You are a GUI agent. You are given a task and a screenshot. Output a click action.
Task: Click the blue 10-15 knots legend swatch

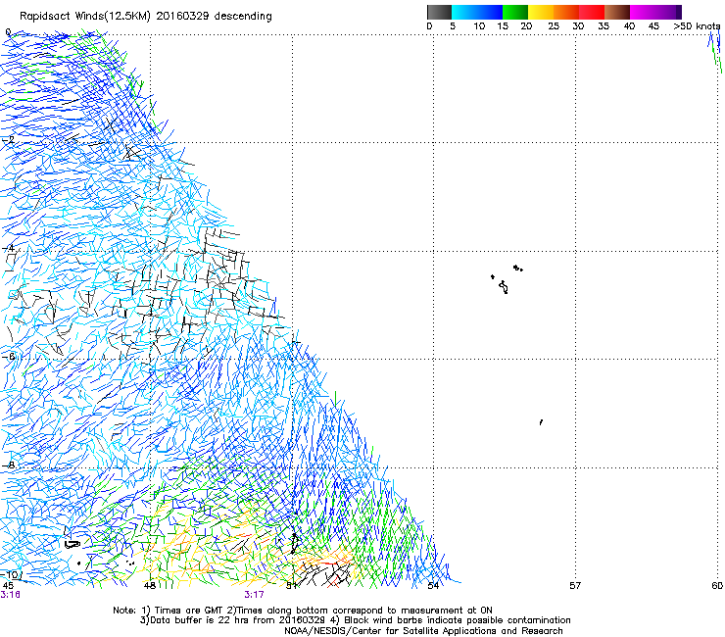point(490,12)
